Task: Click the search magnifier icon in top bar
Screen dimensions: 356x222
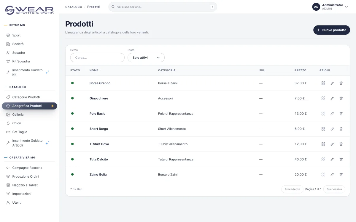Action: point(113,7)
